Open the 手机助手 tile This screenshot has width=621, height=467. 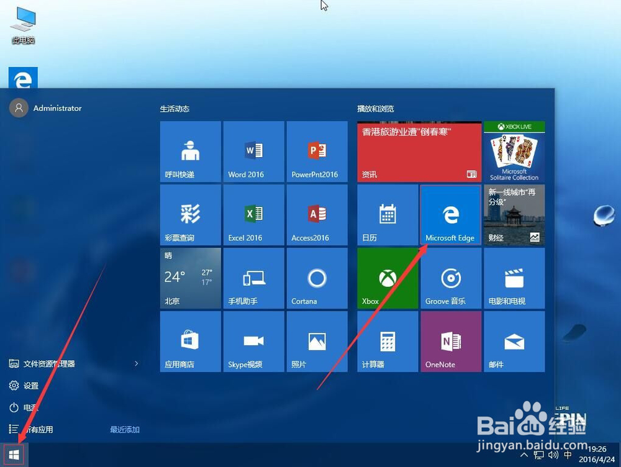254,278
